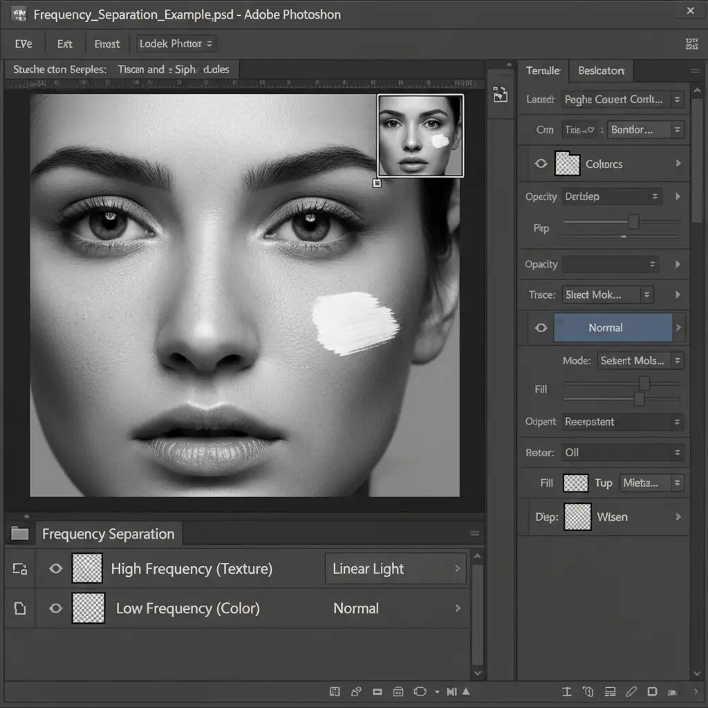The height and width of the screenshot is (708, 708).
Task: Click the lock icon on High Frequency layer
Action: tap(20, 569)
